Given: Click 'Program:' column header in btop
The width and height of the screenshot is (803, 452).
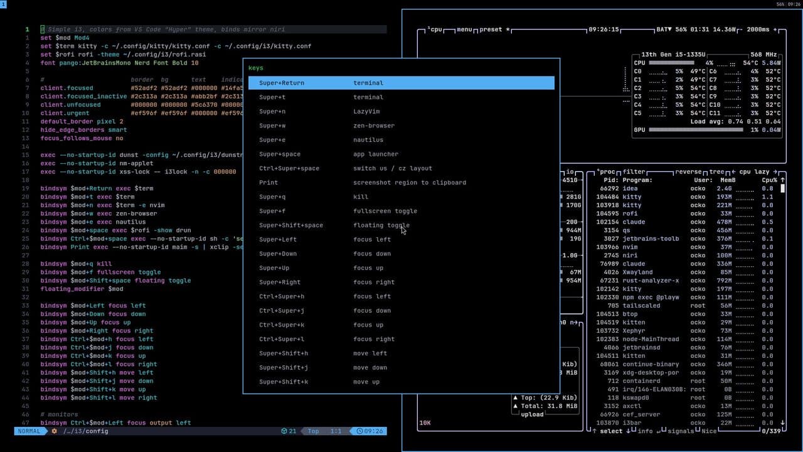Looking at the screenshot, I should (x=637, y=180).
